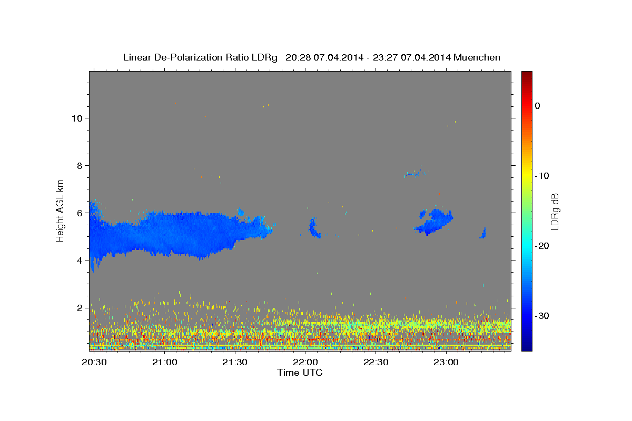Click the '-30' colorbar tick label
Viewport: 632px width, 421px height.
[x=542, y=316]
